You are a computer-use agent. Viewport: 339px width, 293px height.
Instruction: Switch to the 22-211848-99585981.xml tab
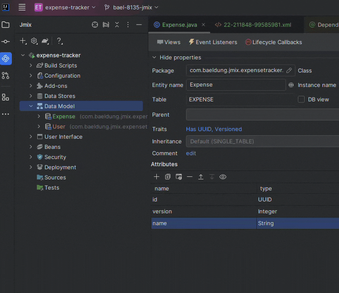(x=253, y=25)
